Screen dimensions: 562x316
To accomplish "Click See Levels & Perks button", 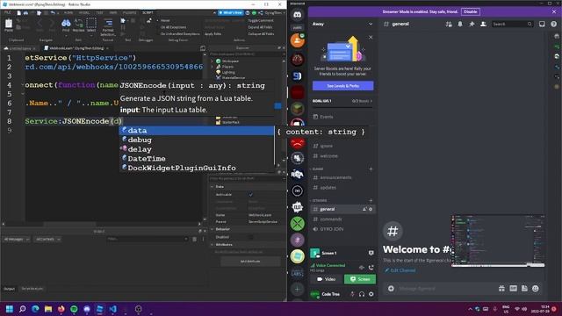I will [342, 86].
